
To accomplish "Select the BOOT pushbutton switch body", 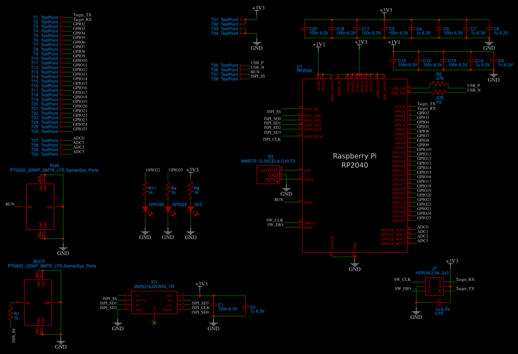I will (38, 302).
